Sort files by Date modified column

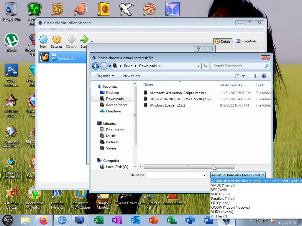pyautogui.click(x=231, y=84)
